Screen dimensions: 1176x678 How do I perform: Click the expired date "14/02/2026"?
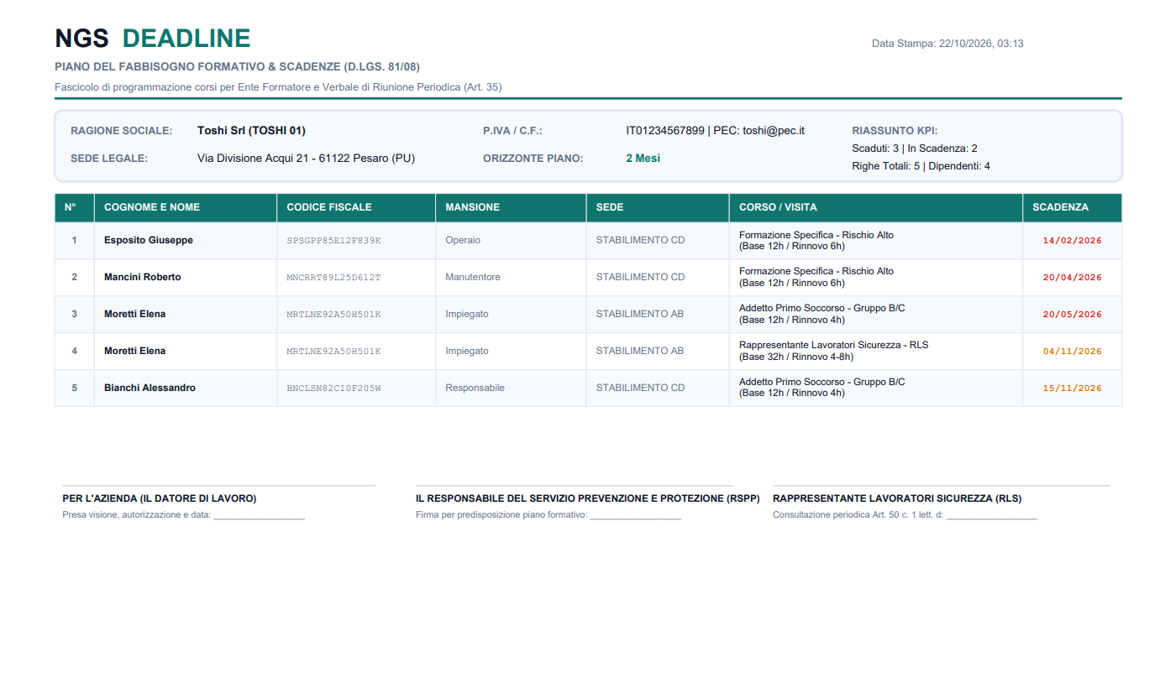point(1072,241)
